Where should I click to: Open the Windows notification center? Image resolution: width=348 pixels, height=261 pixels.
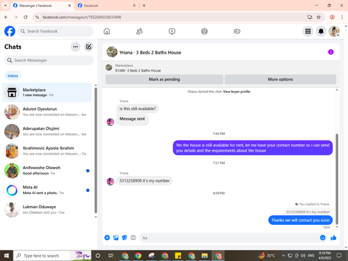pos(339,255)
